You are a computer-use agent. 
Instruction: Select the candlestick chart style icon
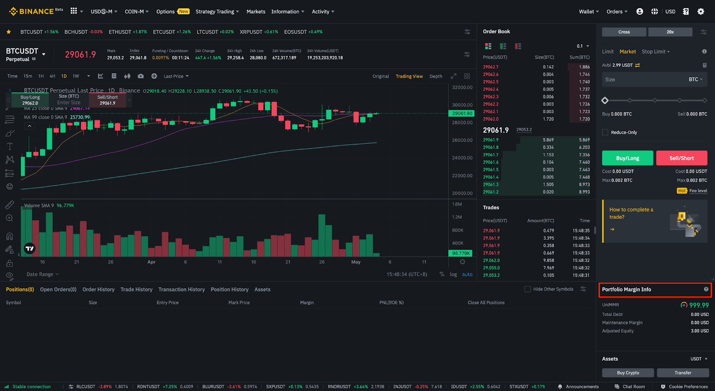pos(127,76)
